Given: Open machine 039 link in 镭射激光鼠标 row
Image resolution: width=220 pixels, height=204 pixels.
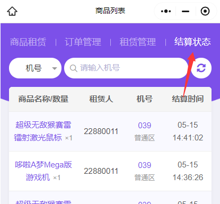Looking at the screenshot, I should pos(145,126).
